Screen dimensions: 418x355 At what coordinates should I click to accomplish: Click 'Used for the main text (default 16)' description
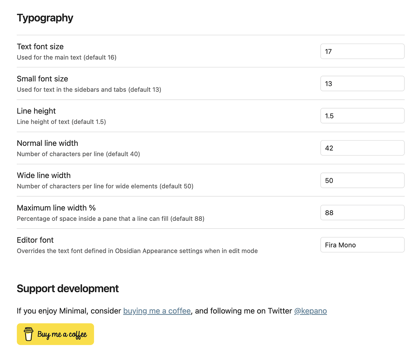[x=67, y=58]
